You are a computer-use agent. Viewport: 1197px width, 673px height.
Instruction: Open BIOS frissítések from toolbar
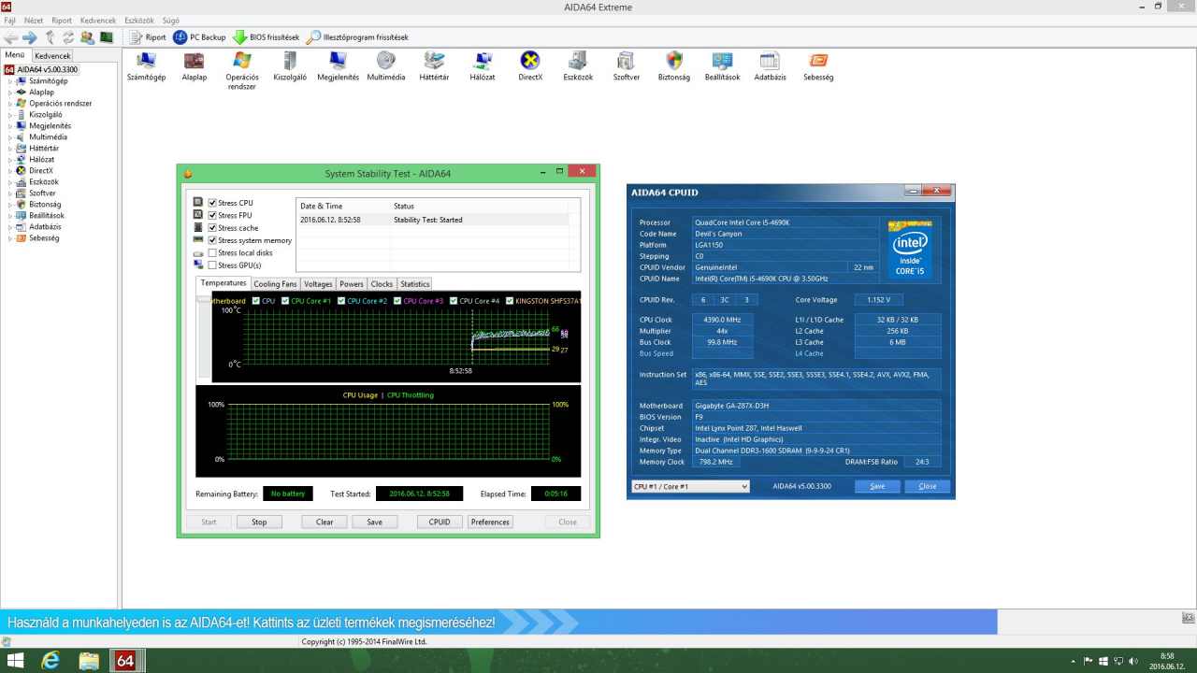pos(266,37)
